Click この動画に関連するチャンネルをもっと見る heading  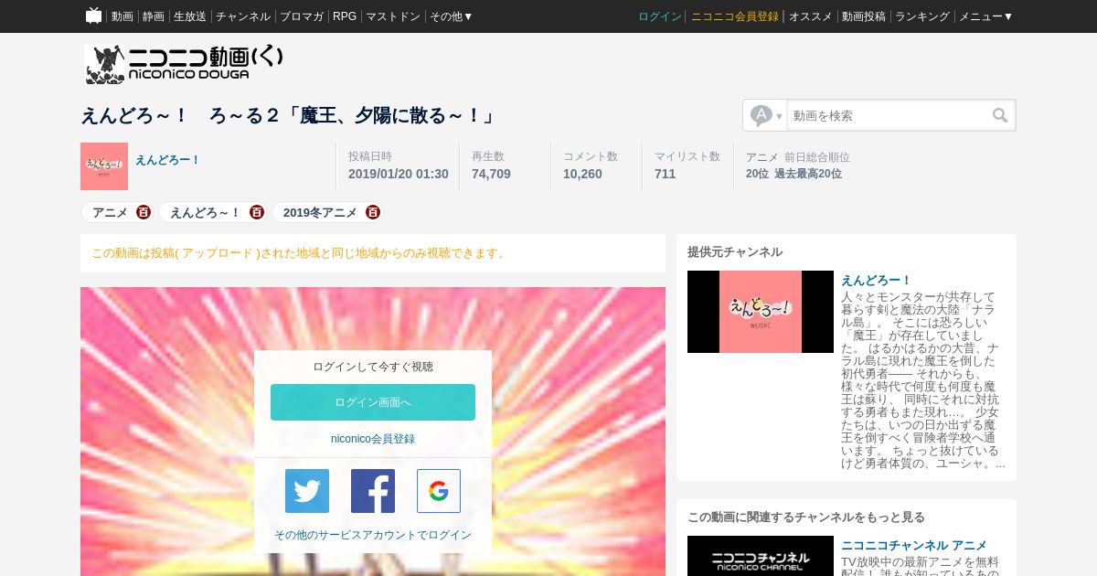(x=806, y=517)
